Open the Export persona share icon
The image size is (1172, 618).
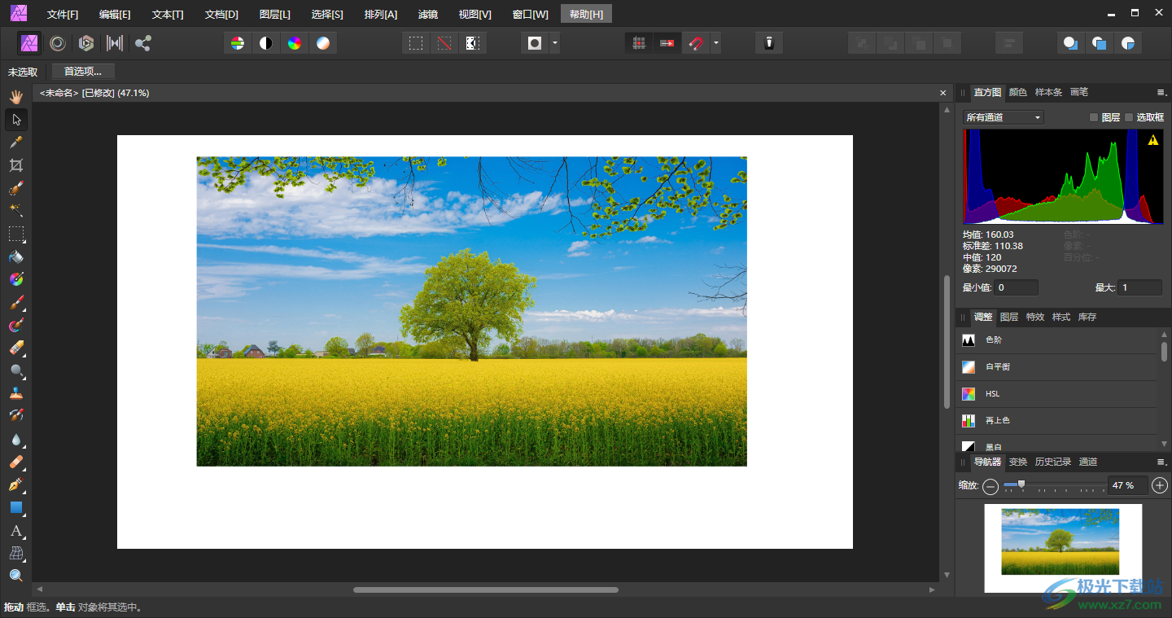143,43
